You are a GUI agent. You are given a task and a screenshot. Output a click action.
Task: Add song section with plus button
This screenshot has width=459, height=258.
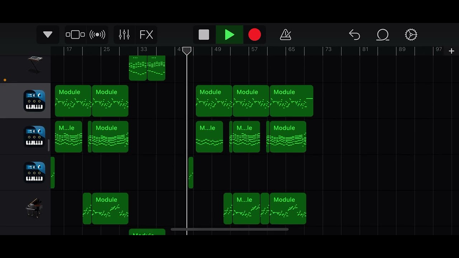click(451, 51)
